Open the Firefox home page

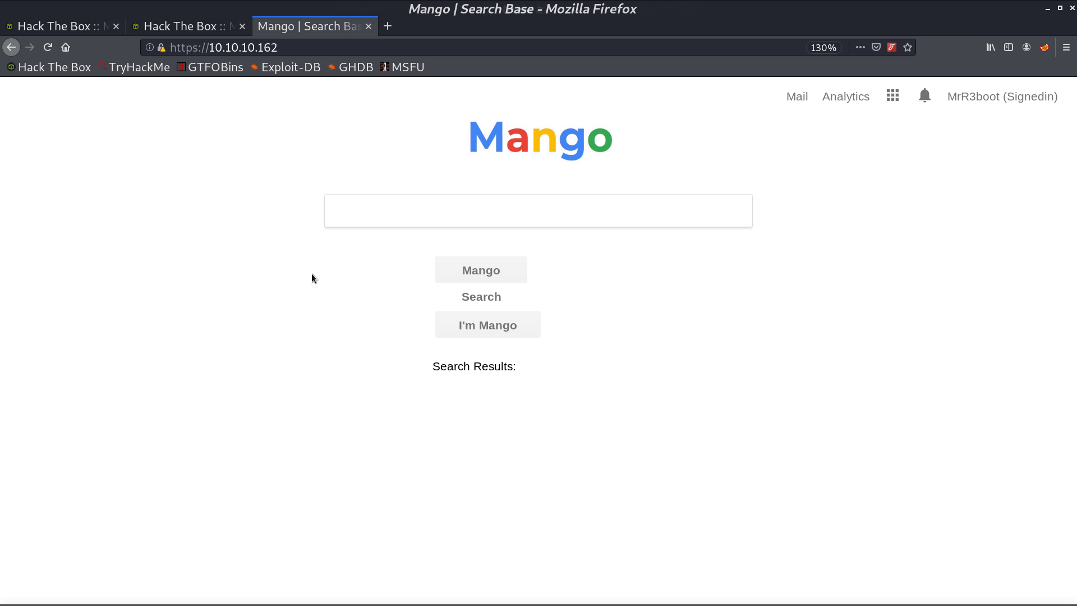click(66, 48)
